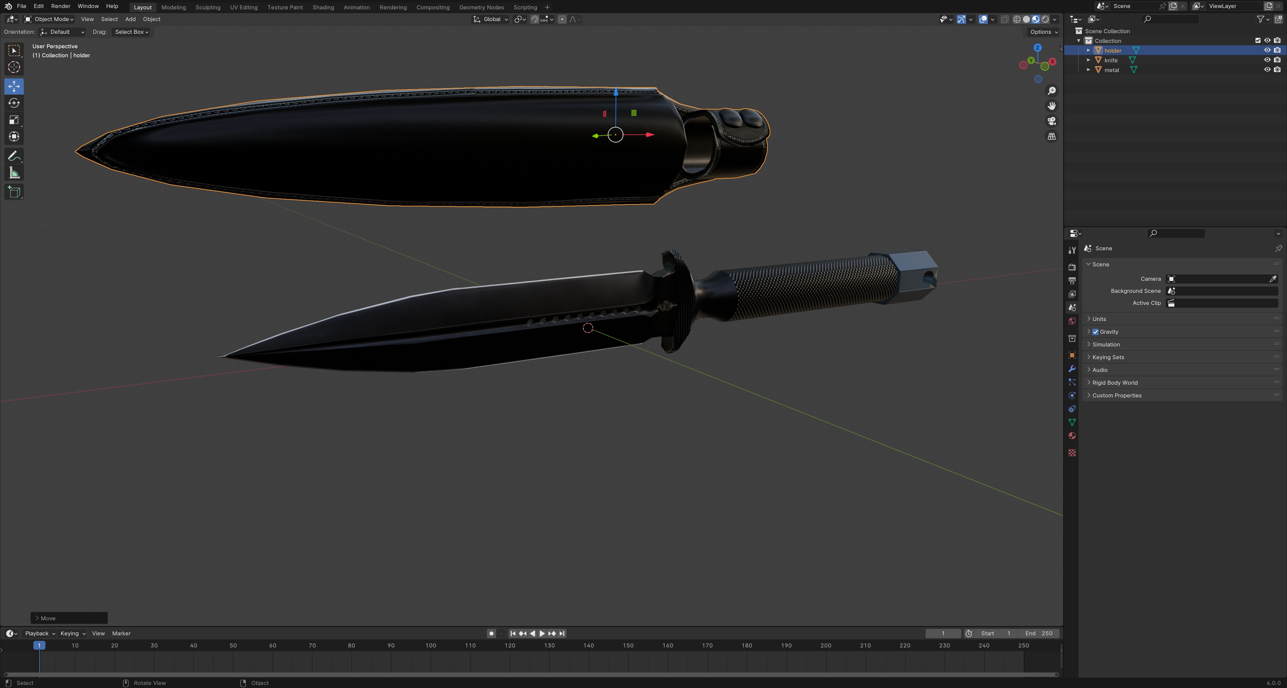Hide the knife object in viewport
Viewport: 1287px width, 688px height.
coord(1267,60)
